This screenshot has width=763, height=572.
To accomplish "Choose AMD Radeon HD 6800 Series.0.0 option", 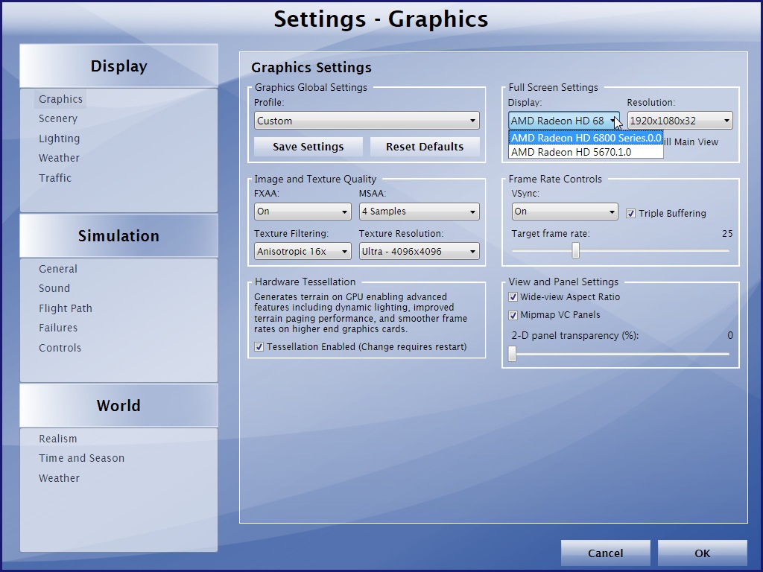I will click(585, 138).
